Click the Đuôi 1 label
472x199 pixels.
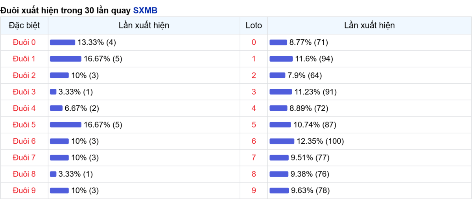point(24,59)
